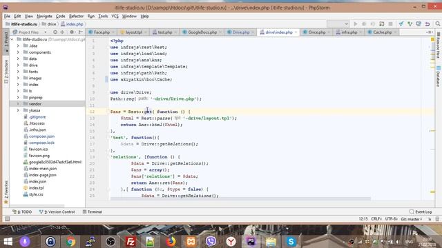
Task: Click UTF-8 encoding in status bar
Action: pyautogui.click(x=391, y=219)
